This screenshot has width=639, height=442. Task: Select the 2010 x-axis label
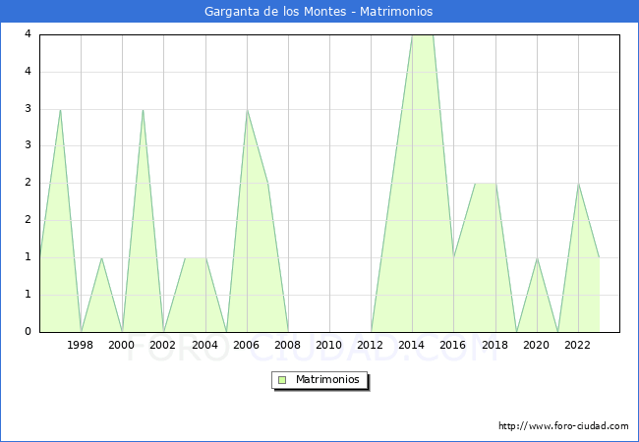point(329,345)
